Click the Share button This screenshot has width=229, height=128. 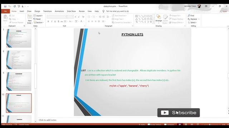(x=223, y=11)
